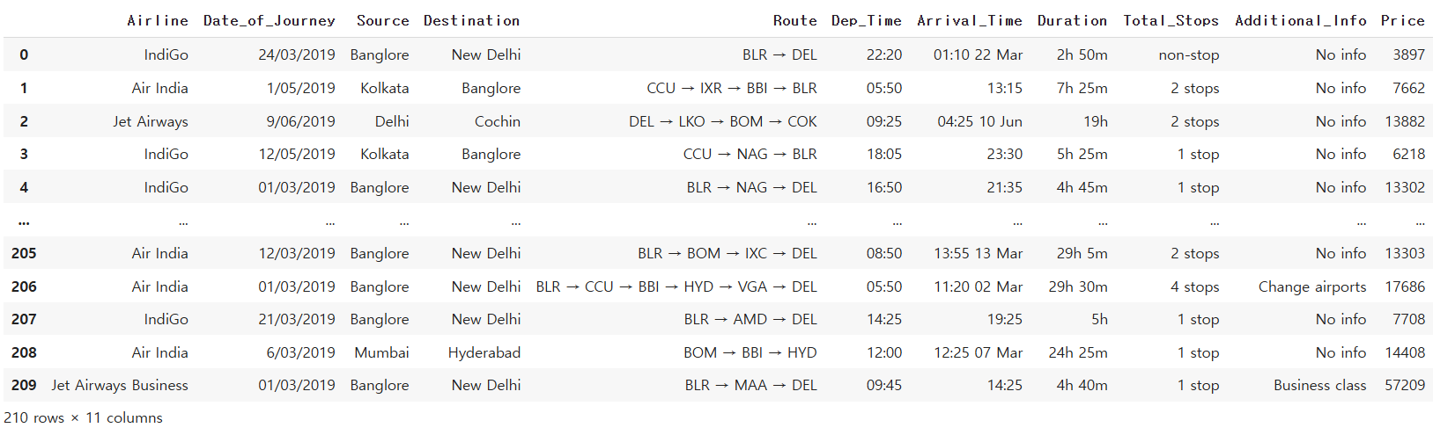Viewport: 1455px width, 435px height.
Task: Select the Source column header
Action: [x=383, y=20]
